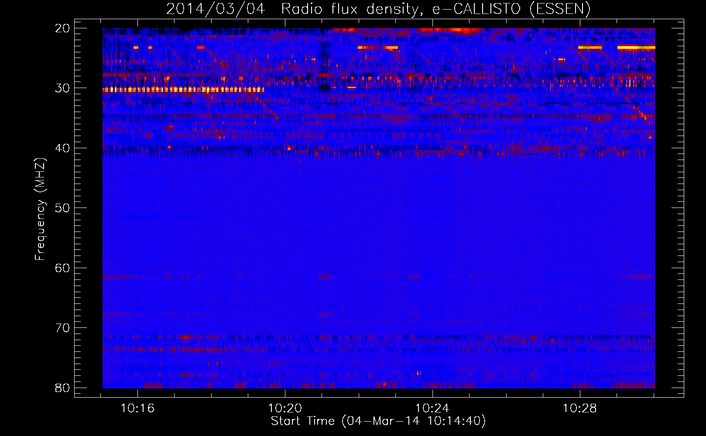Click the time tick label '10:16'
Screen dimensions: 706x436
click(137, 409)
